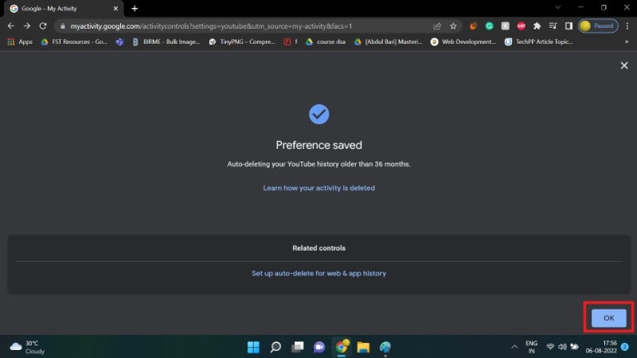Go forward in browser history
The width and height of the screenshot is (637, 358).
pyautogui.click(x=27, y=26)
